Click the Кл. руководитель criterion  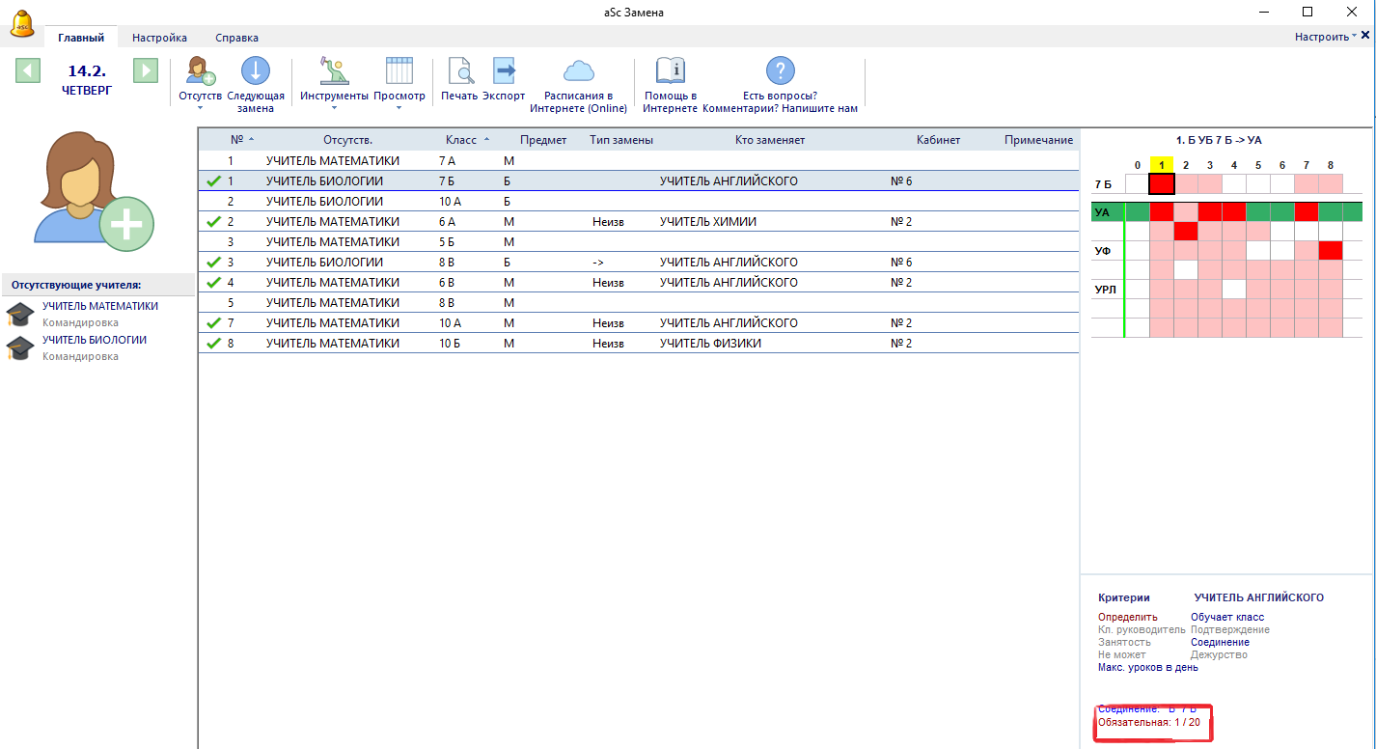coord(1142,629)
